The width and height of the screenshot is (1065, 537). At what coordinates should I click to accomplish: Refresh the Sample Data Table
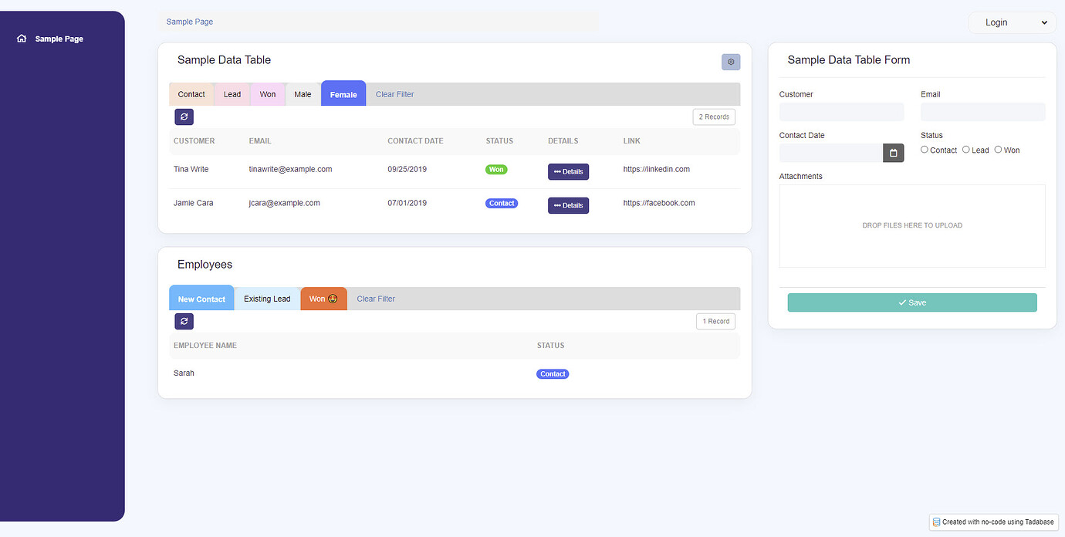click(184, 117)
